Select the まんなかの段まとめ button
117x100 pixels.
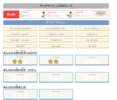point(92,29)
